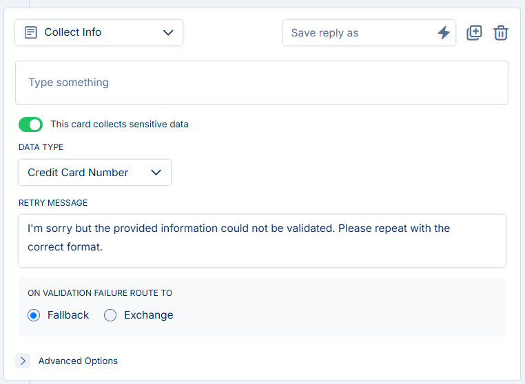Open the Credit Card Number data type dropdown
Viewport: 525px width, 384px height.
pos(95,173)
